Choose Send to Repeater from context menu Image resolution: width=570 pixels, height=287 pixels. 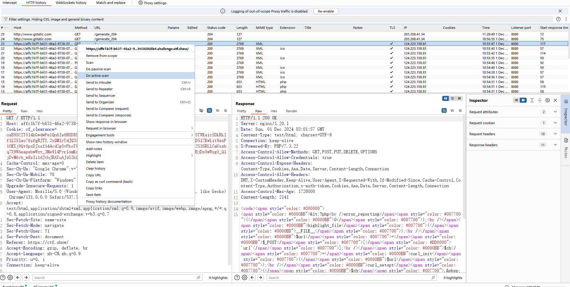pos(136,89)
